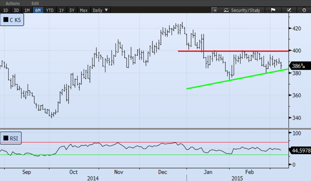Choose the Max range button
Image resolution: width=311 pixels, height=181 pixels.
point(84,10)
